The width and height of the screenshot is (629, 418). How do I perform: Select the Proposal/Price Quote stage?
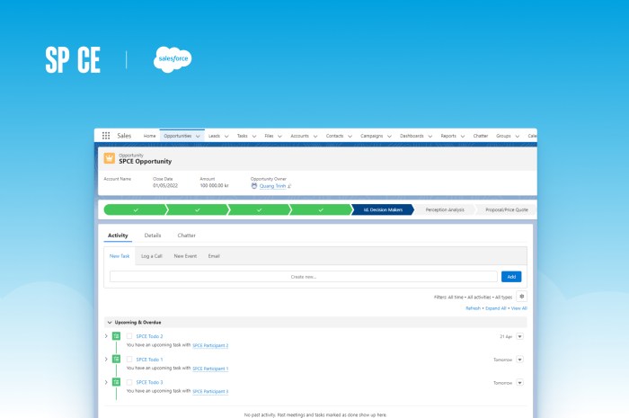[x=506, y=209]
